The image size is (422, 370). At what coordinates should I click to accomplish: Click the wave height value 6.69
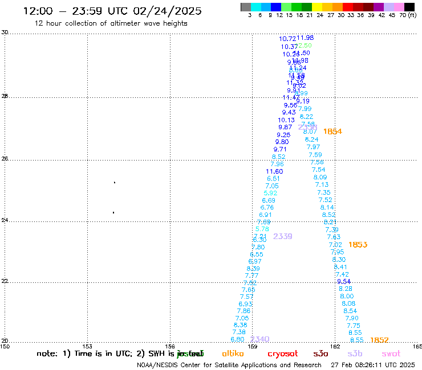tap(269, 200)
